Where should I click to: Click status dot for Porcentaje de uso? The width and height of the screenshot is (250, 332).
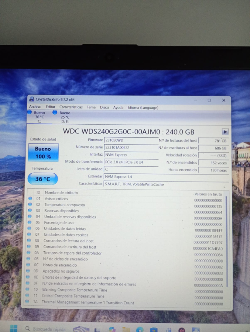pos(30,223)
